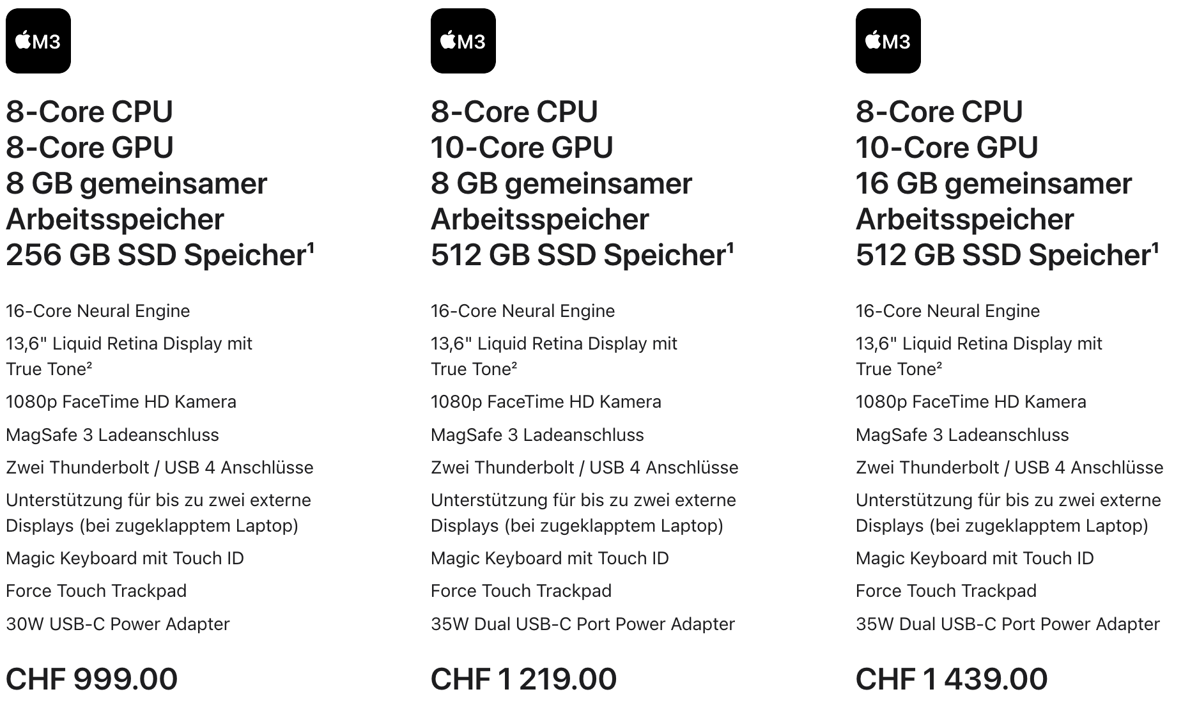
Task: Click the M3 chip icon above the 16 GB model
Action: tap(888, 41)
